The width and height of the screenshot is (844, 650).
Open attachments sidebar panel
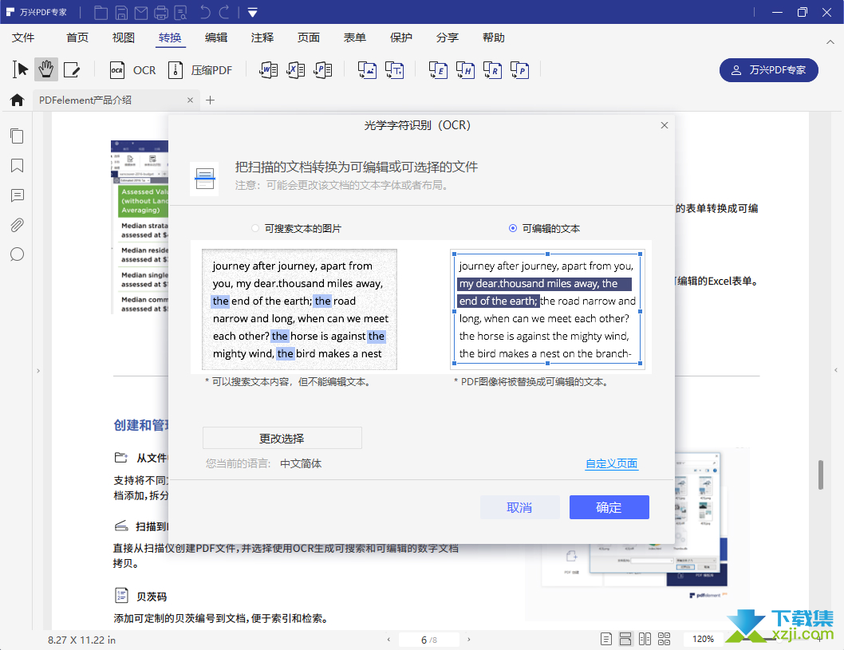coord(18,225)
